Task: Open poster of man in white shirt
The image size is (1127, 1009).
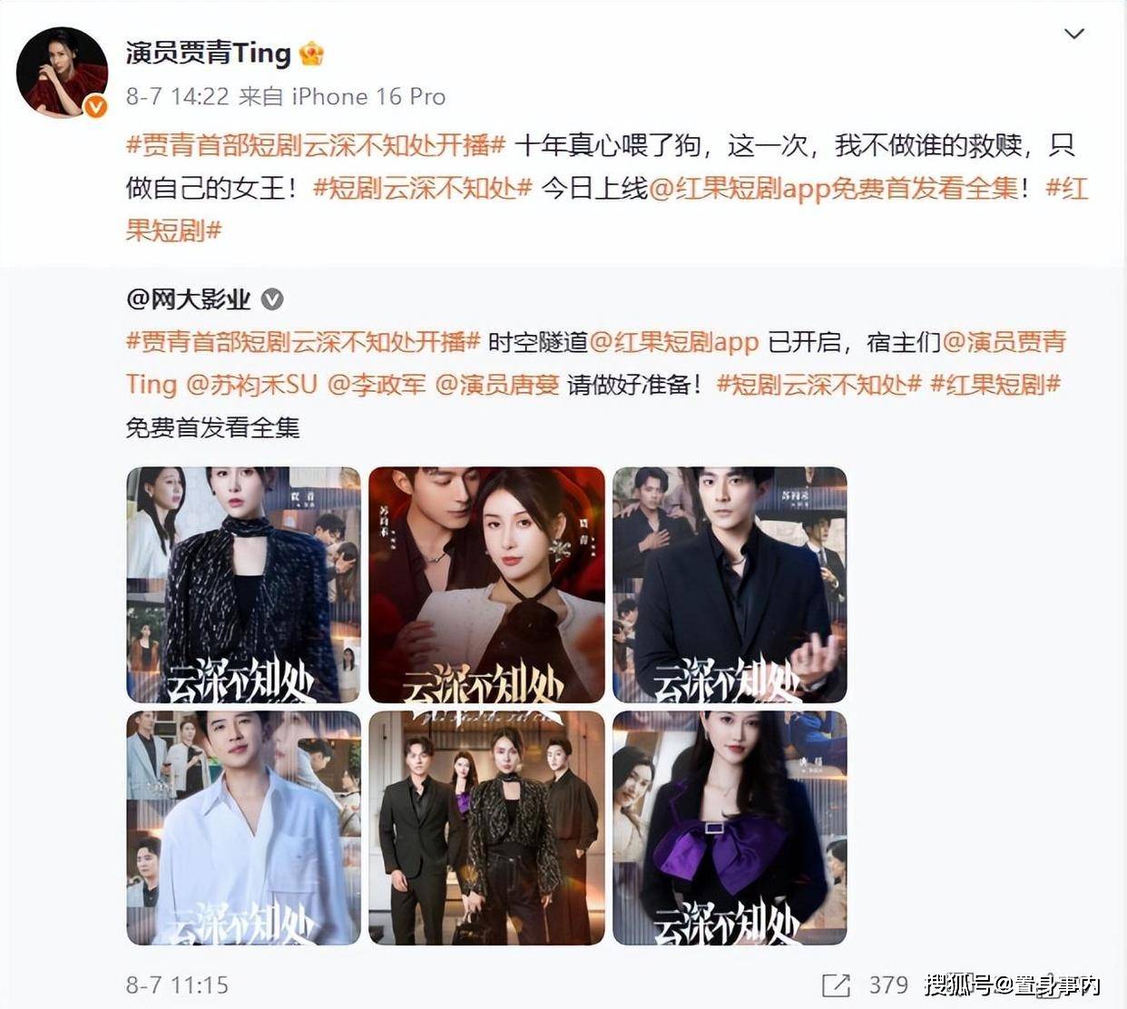Action: (x=243, y=828)
